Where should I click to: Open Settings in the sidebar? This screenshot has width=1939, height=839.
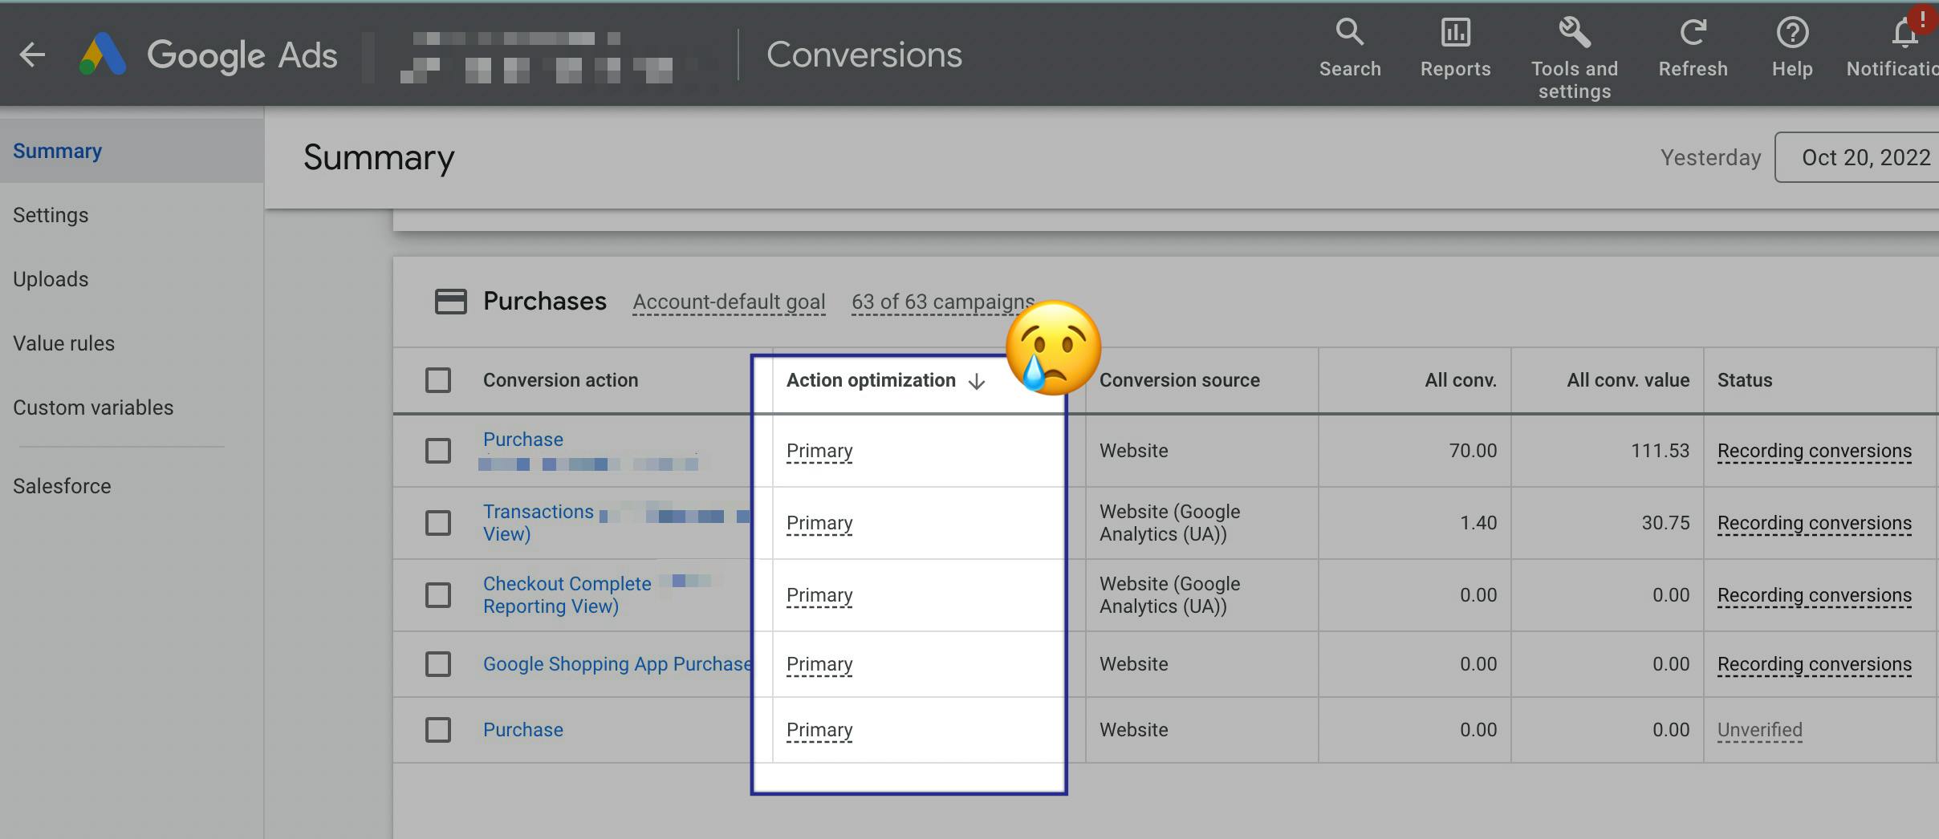tap(51, 215)
